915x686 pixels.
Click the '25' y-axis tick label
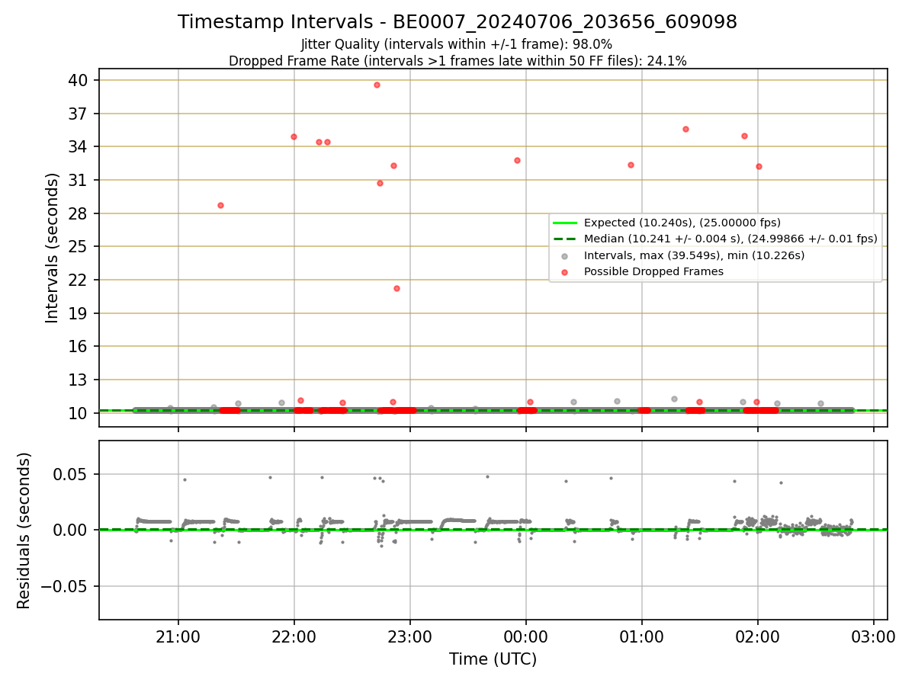pos(80,246)
